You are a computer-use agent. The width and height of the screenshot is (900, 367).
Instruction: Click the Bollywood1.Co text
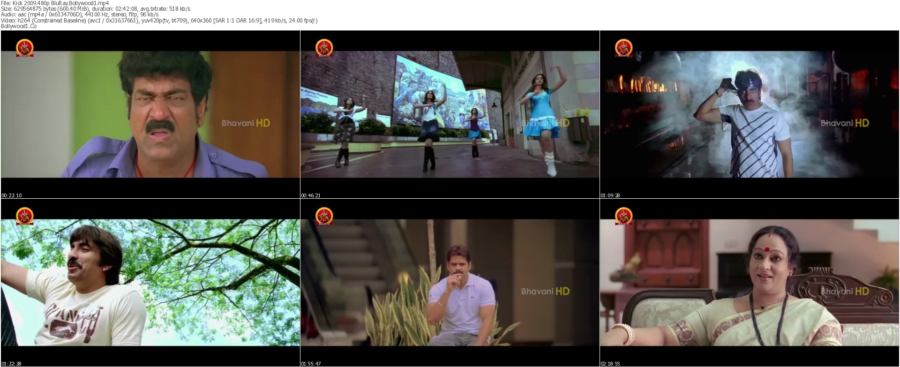pyautogui.click(x=19, y=26)
